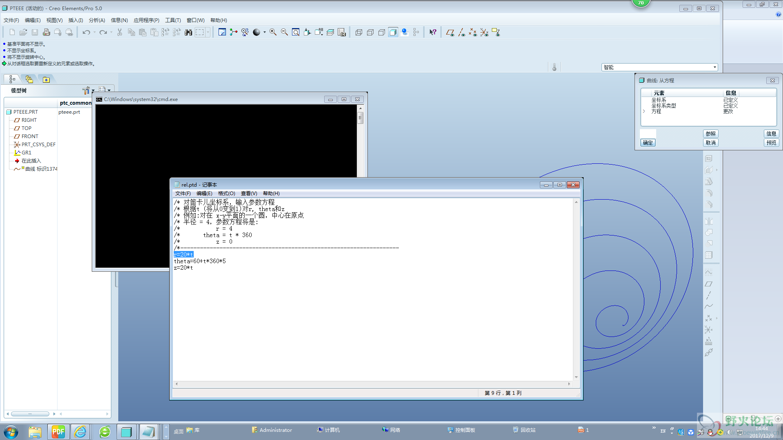Viewport: 783px width, 440px height.
Task: Open the Undo history dropdown arrow
Action: pos(94,32)
